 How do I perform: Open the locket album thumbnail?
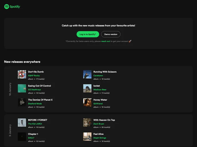[87, 88]
